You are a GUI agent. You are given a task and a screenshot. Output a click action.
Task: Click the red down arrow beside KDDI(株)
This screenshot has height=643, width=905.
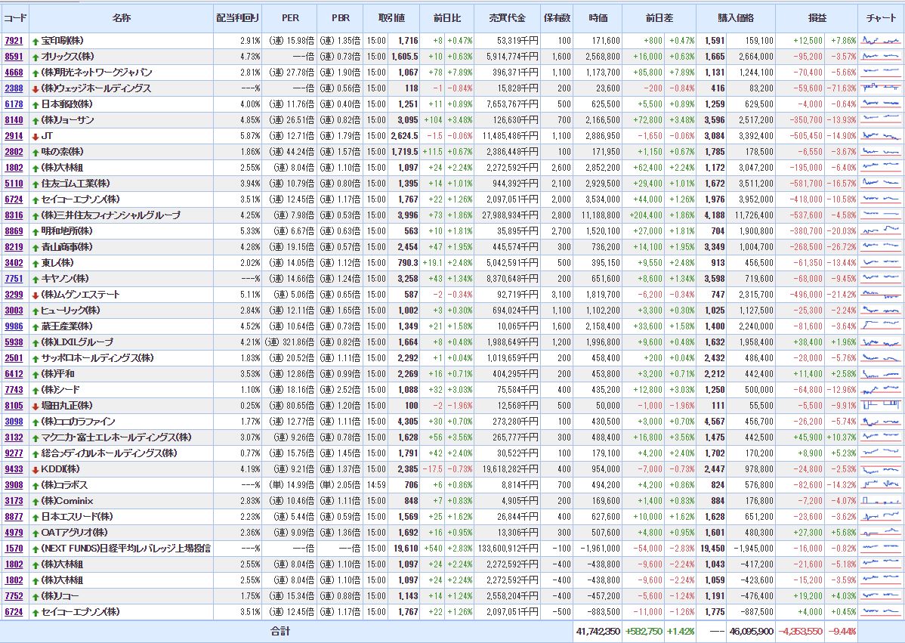36,469
